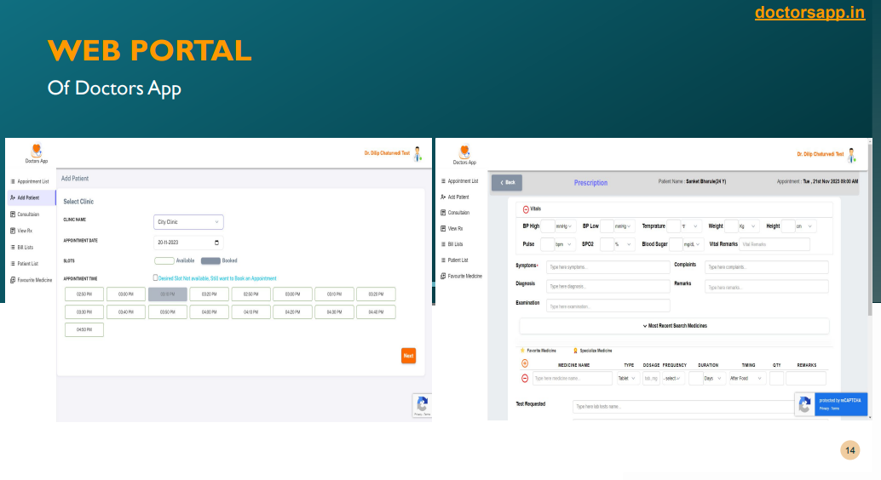Click View Rx icon in Add Patient sidebar
881x480 pixels.
pyautogui.click(x=13, y=230)
